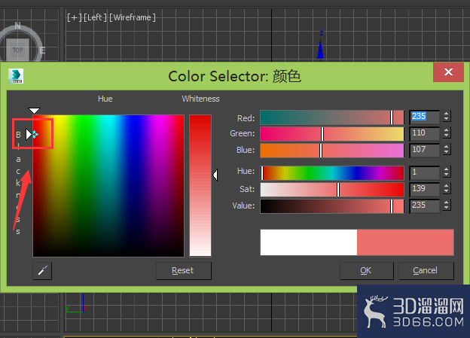Click the 3ds Max app icon in the dialog title bar

coord(16,76)
